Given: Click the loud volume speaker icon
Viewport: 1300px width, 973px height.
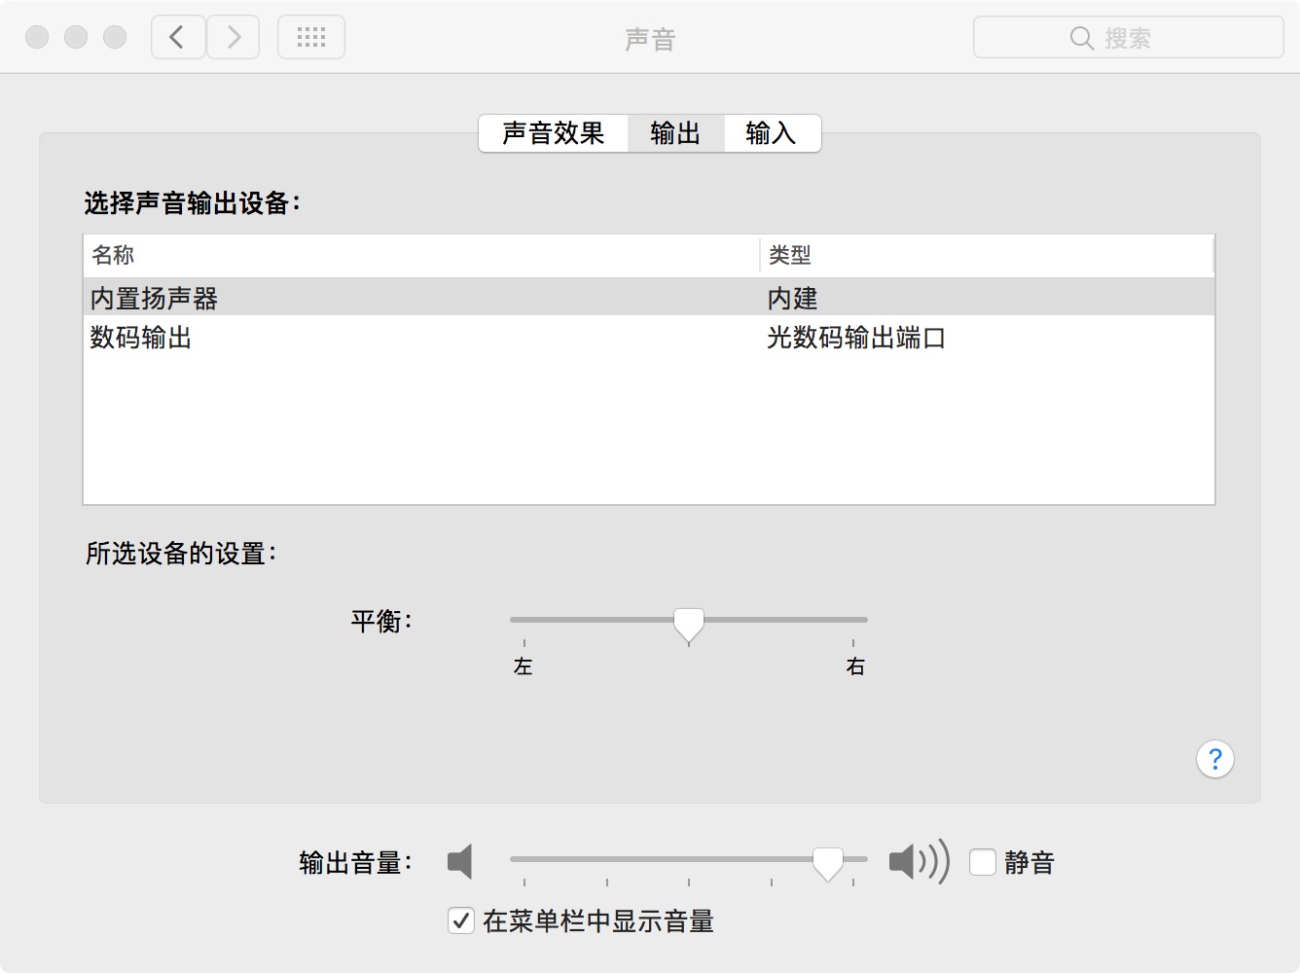Looking at the screenshot, I should click(x=918, y=862).
